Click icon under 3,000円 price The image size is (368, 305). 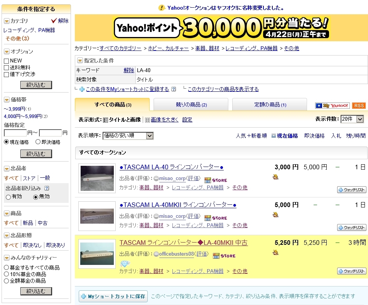[275, 177]
